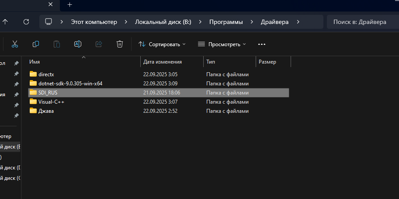Sort by Имя column header
The width and height of the screenshot is (399, 199).
[x=35, y=62]
